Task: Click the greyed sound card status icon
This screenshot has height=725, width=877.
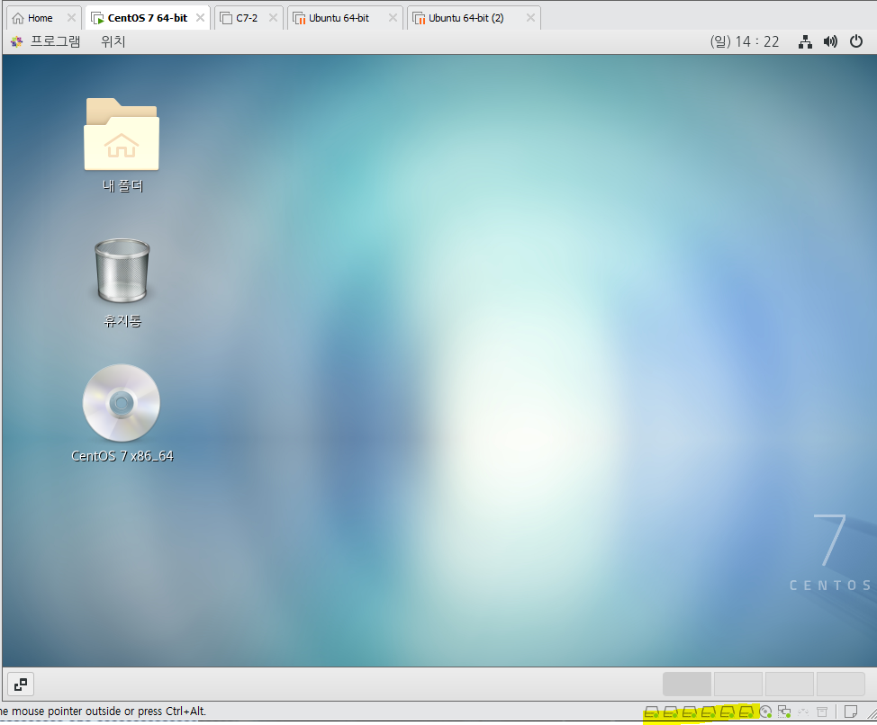Action: (x=803, y=712)
